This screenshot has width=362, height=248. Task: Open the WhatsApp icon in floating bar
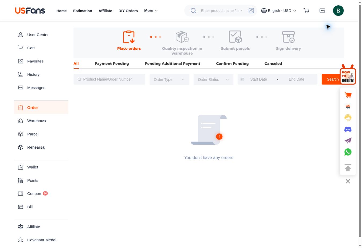(348, 152)
